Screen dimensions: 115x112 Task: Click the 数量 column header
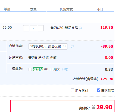click(x=33, y=9)
